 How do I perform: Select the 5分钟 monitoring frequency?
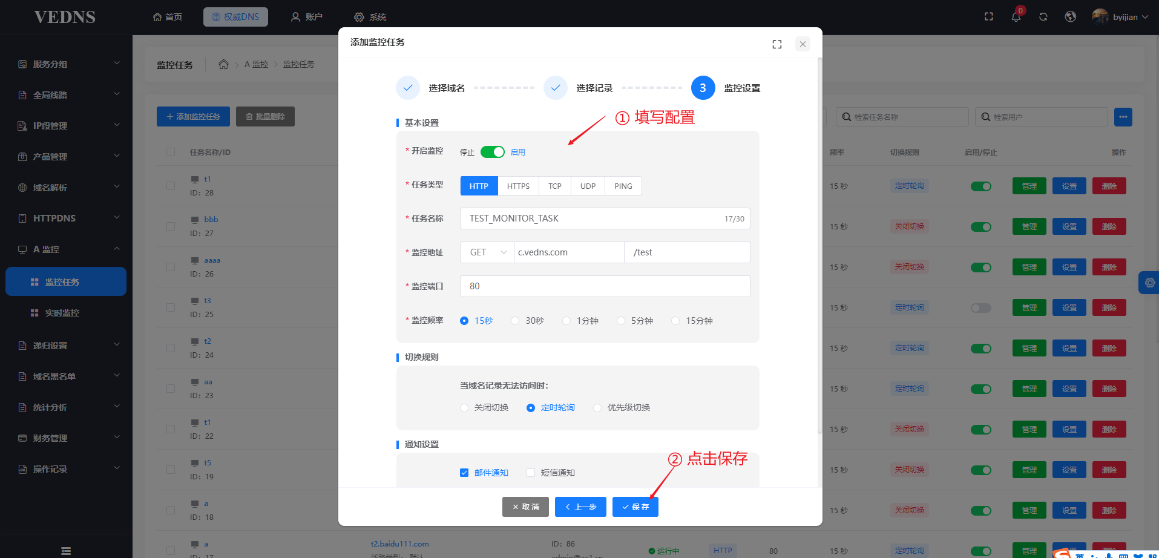coord(635,321)
